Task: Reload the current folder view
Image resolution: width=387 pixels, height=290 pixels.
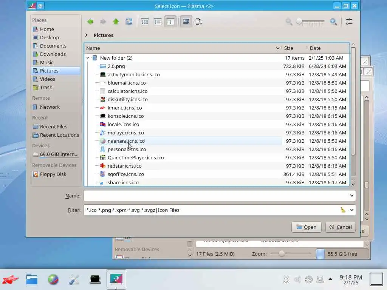Action: 128,22
